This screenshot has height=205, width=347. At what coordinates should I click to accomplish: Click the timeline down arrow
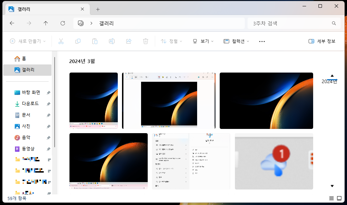click(x=332, y=186)
